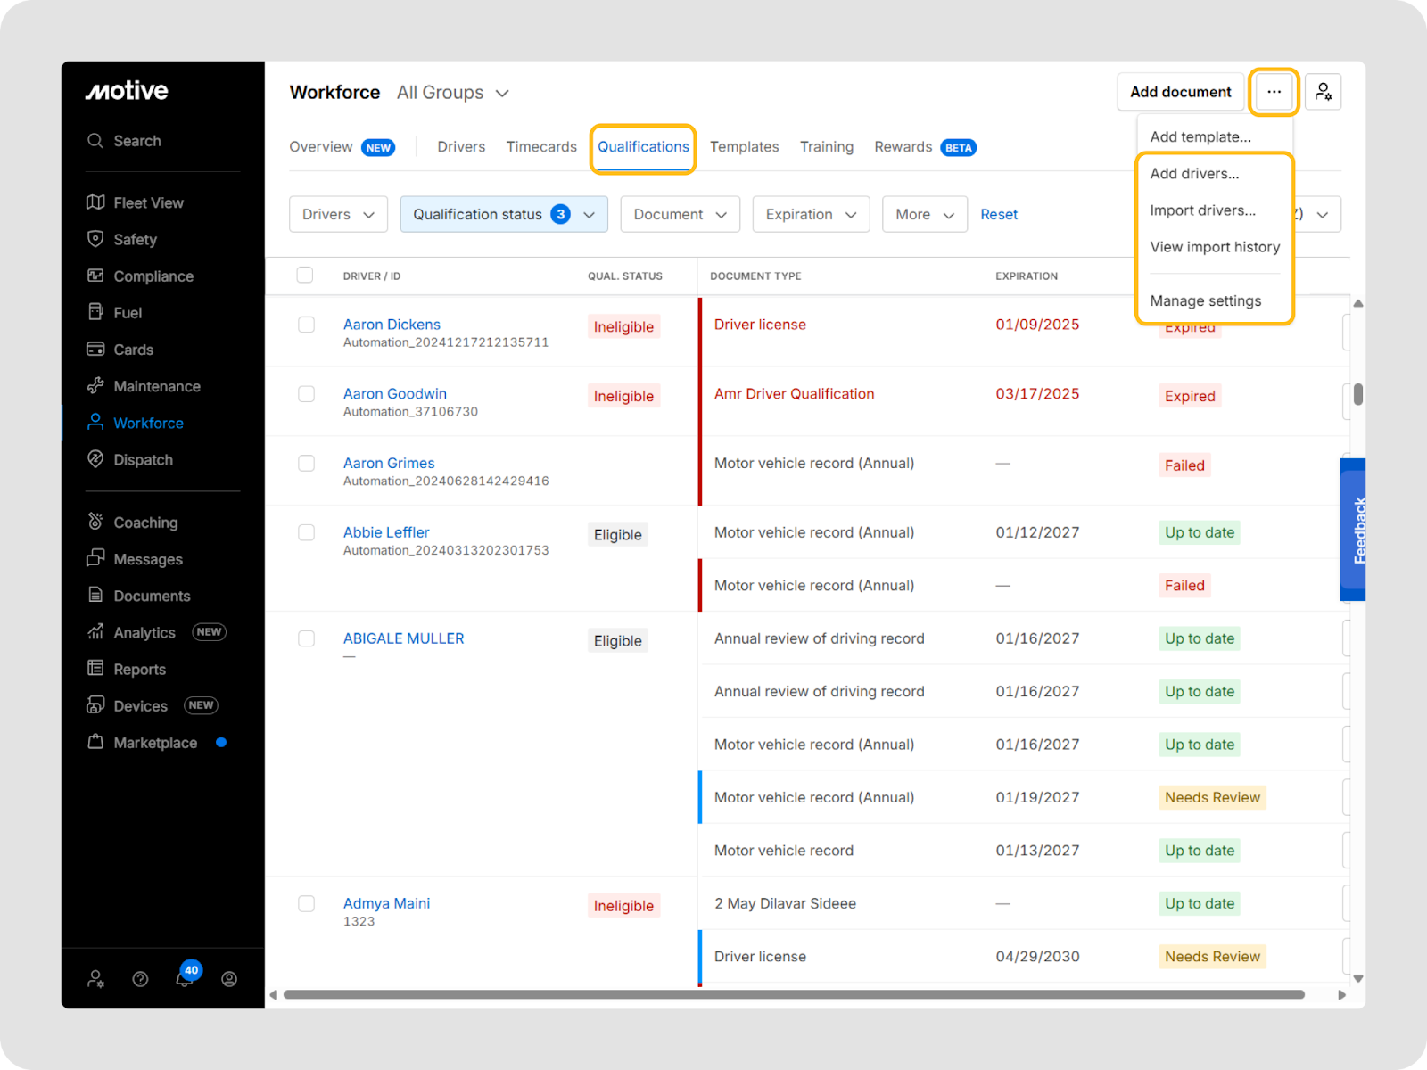The image size is (1427, 1070).
Task: Click the Reset filters link
Action: click(998, 215)
